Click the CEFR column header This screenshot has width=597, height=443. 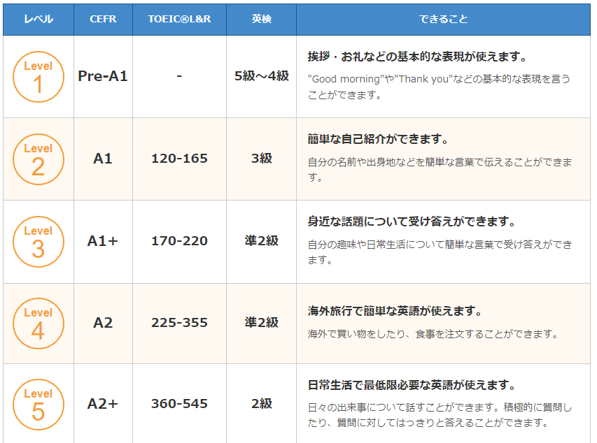(103, 19)
